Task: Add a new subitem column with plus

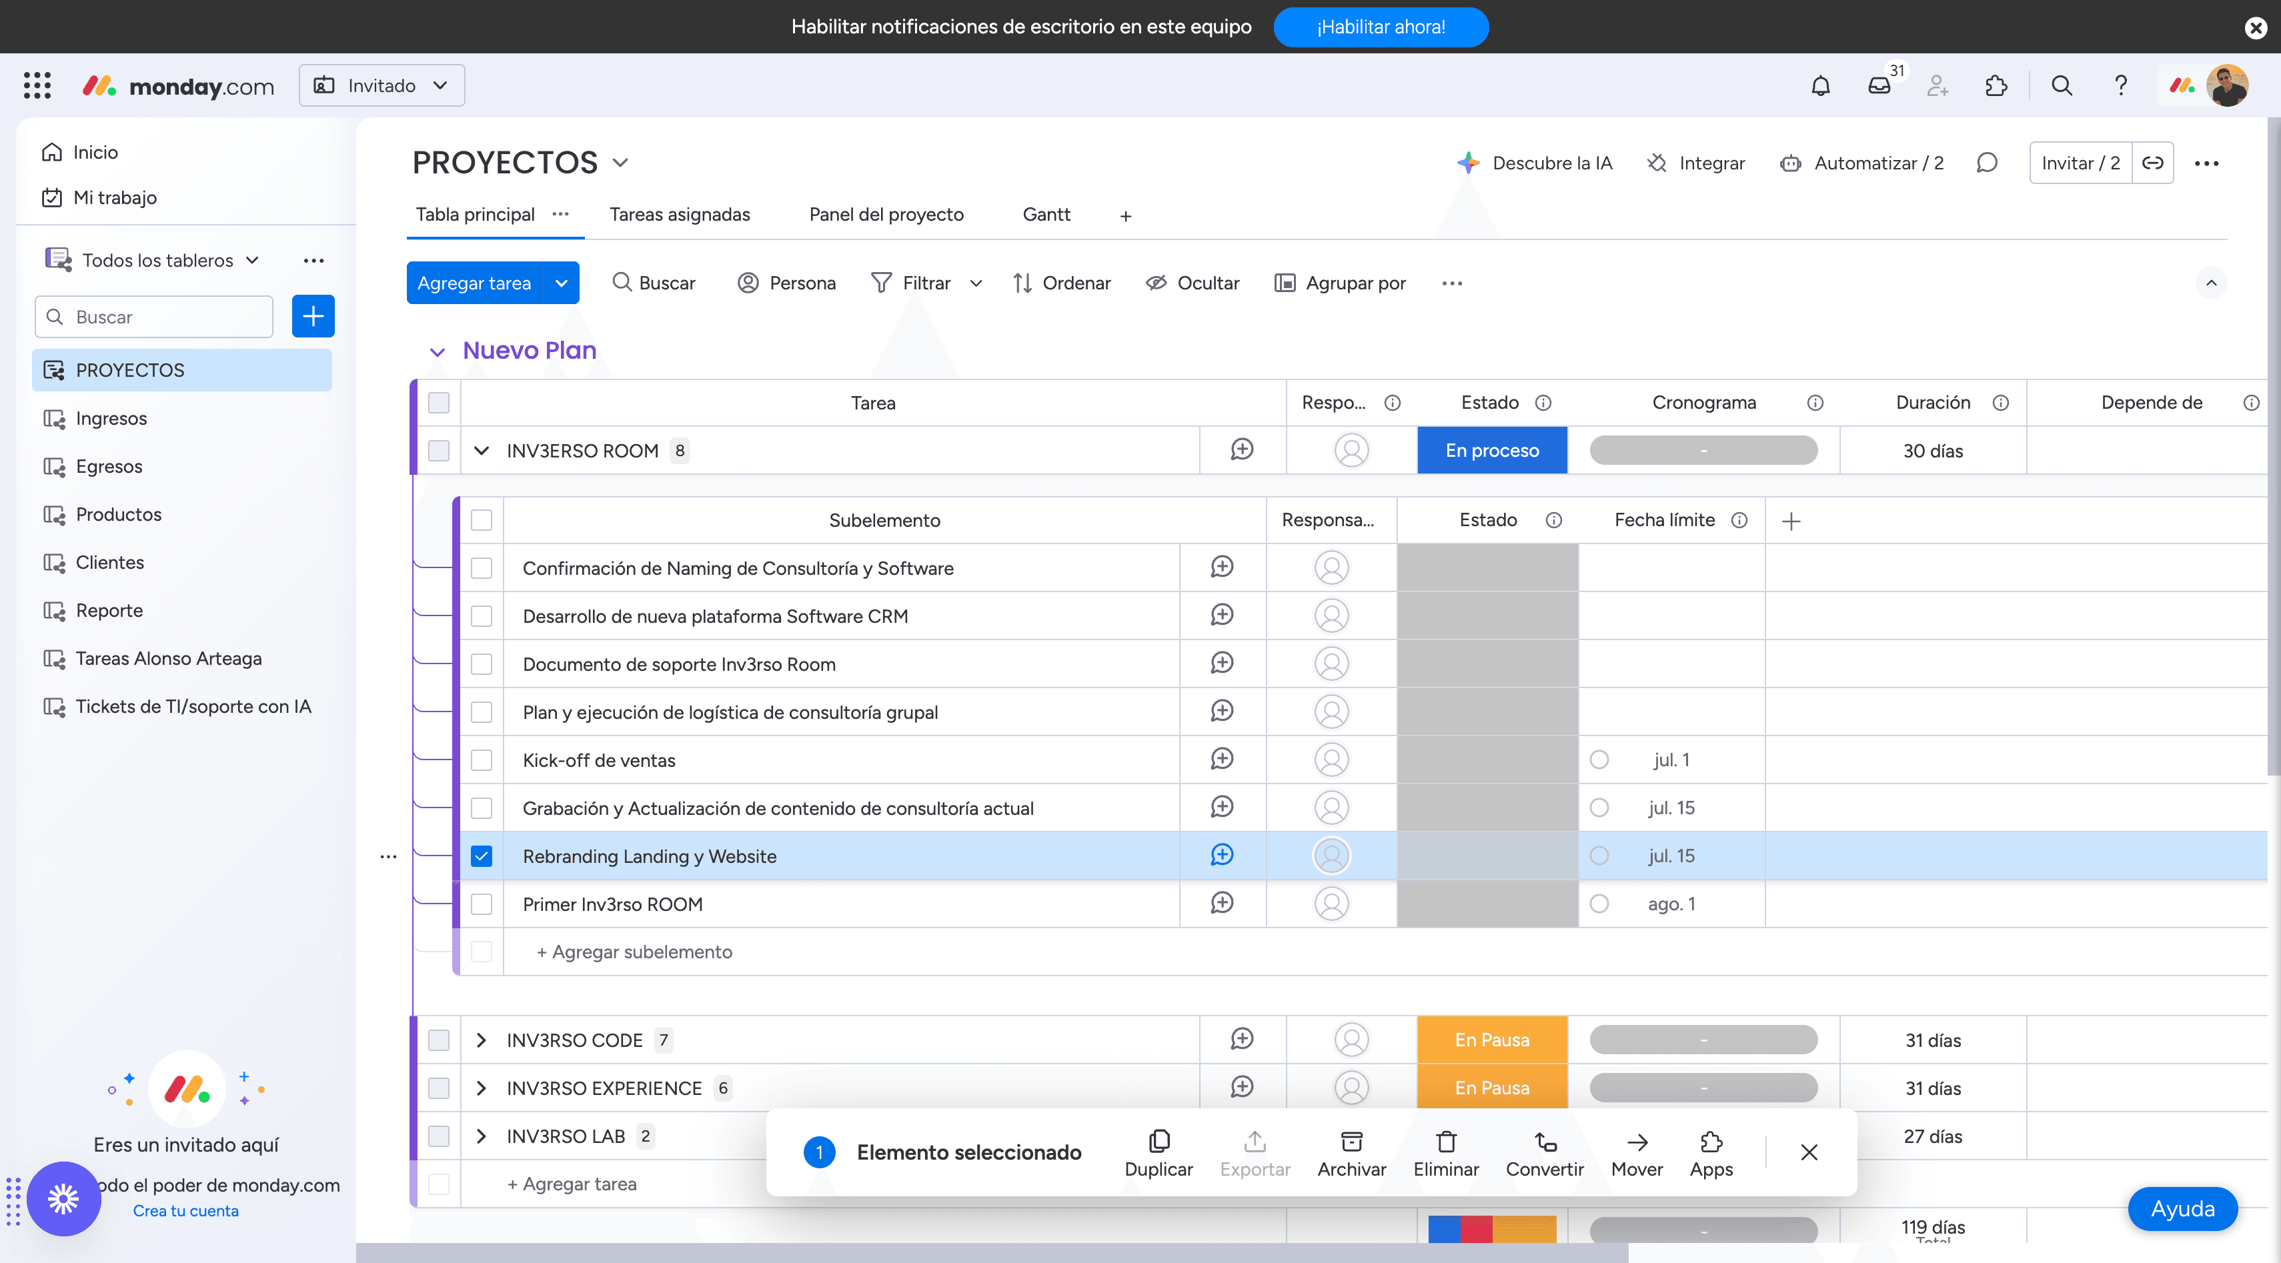Action: click(1790, 520)
